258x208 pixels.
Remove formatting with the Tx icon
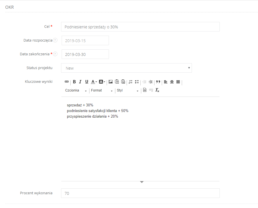click(157, 90)
